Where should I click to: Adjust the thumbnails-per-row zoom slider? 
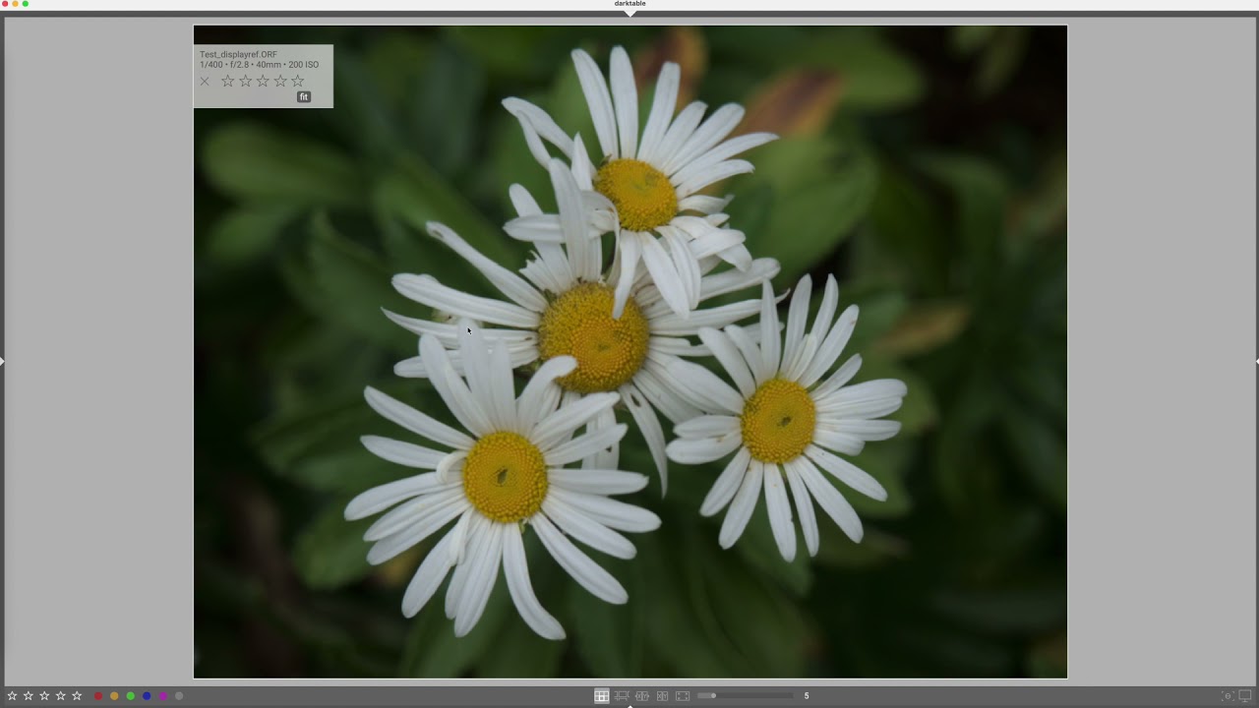tap(745, 696)
